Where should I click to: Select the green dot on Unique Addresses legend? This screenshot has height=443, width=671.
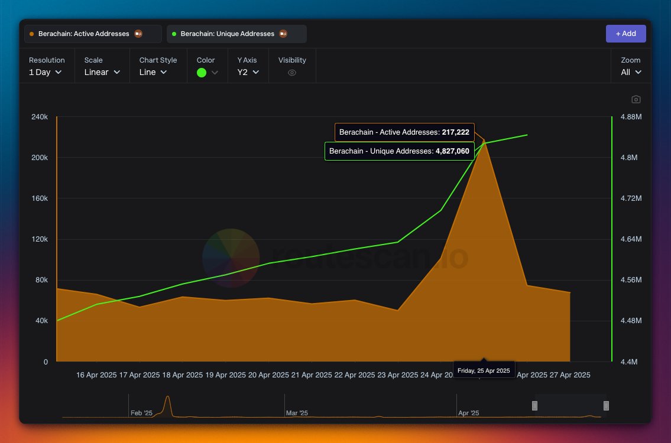174,34
